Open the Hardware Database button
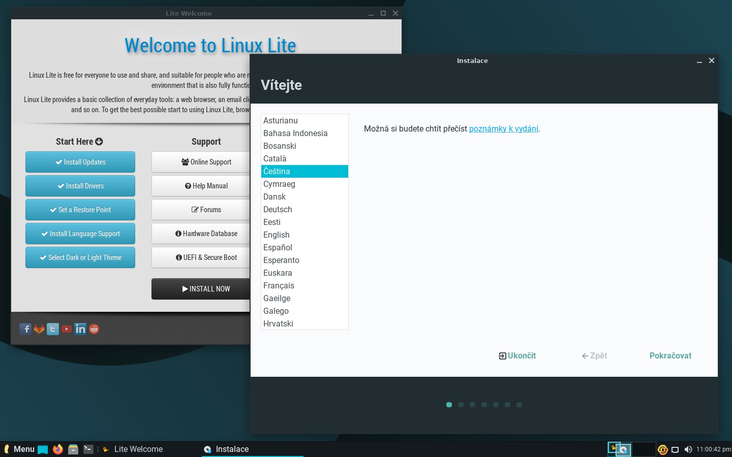Screen dimensions: 732x457 click(201, 234)
